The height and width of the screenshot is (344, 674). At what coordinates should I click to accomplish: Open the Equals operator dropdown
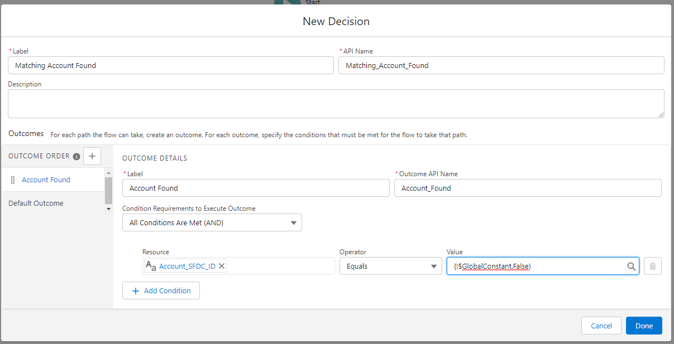point(391,266)
